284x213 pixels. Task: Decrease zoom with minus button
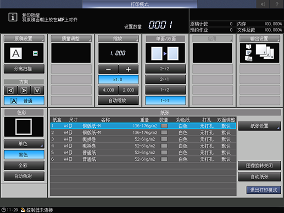click(x=108, y=69)
